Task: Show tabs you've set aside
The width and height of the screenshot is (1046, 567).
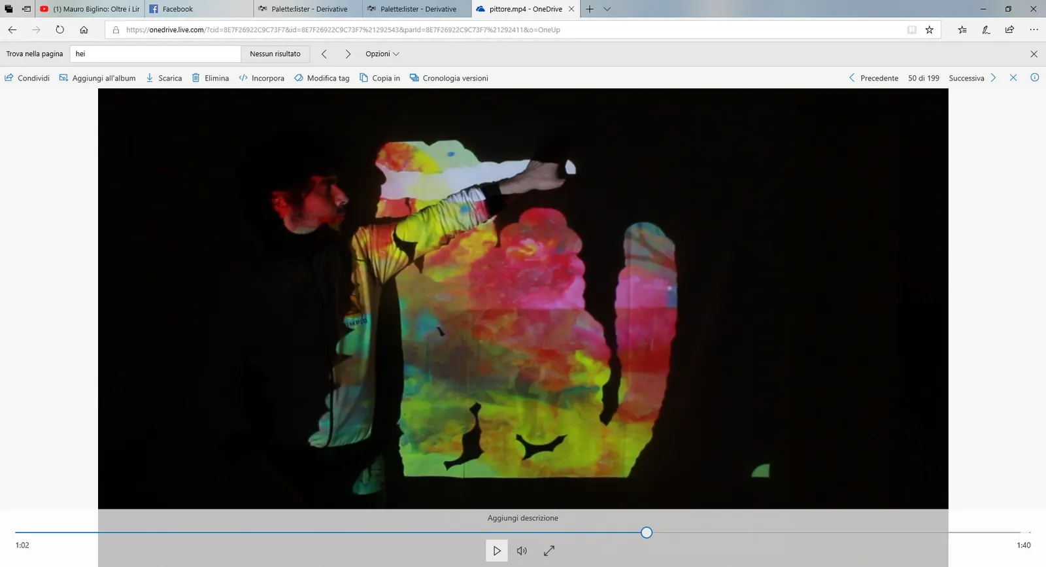Action: click(x=8, y=9)
